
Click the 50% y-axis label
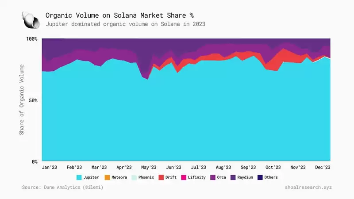[33, 100]
